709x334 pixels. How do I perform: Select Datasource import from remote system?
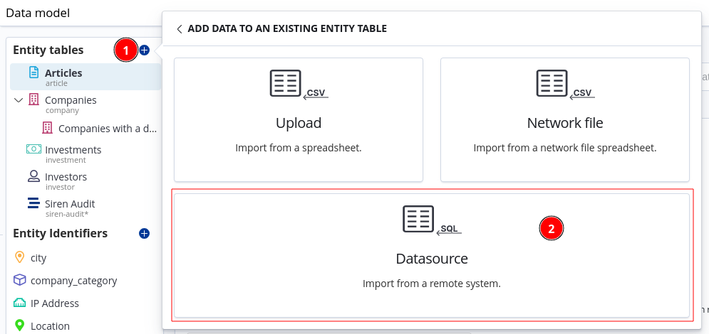[432, 254]
